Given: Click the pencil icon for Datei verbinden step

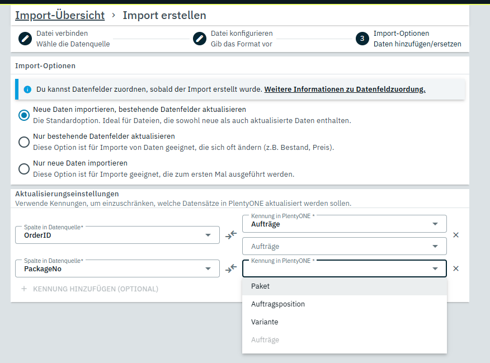Looking at the screenshot, I should tap(25, 39).
